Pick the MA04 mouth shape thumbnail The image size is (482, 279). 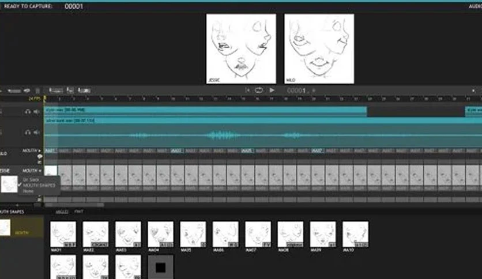(x=160, y=234)
